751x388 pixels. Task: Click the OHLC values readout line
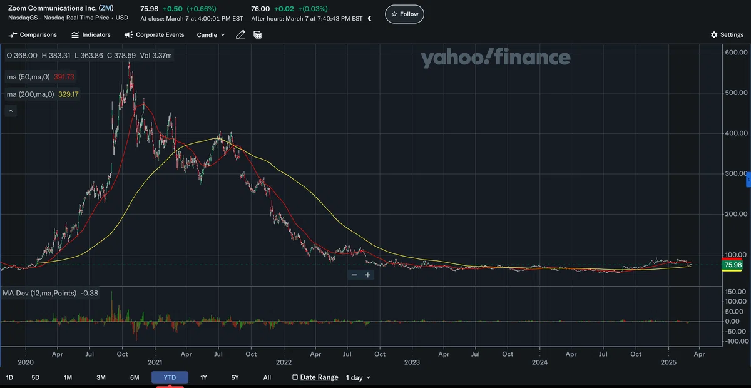tap(89, 56)
